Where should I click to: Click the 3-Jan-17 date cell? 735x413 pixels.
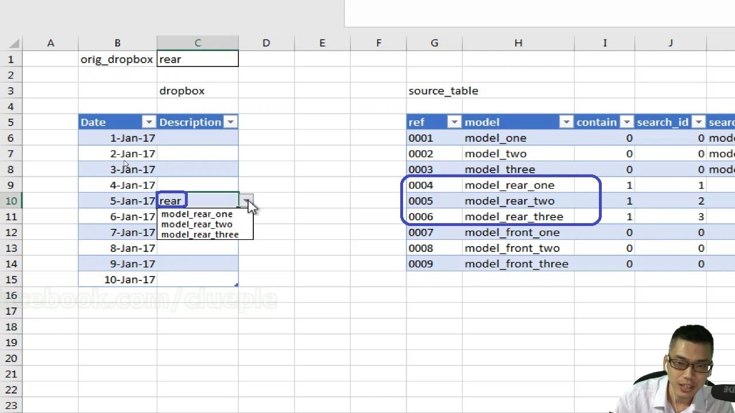click(x=117, y=169)
